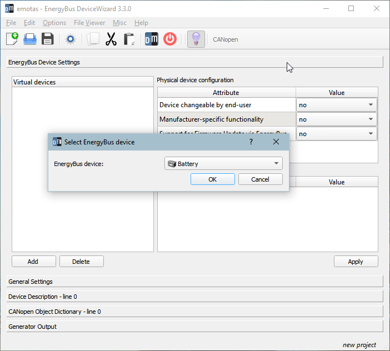The width and height of the screenshot is (390, 351).
Task: Click the dm logo toolbar icon
Action: 151,39
